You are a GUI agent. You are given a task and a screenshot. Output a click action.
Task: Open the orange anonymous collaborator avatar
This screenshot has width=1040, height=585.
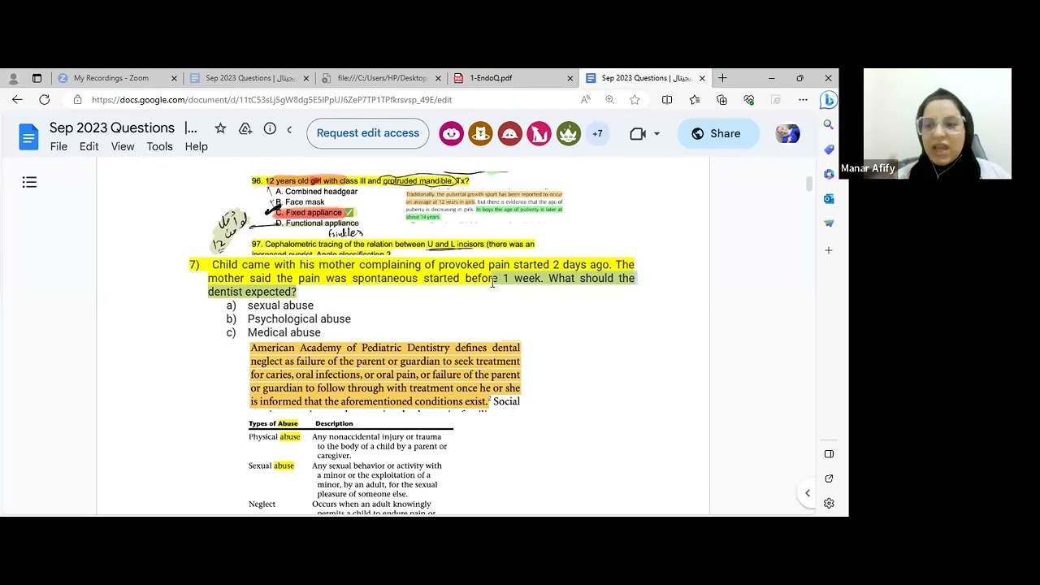481,133
